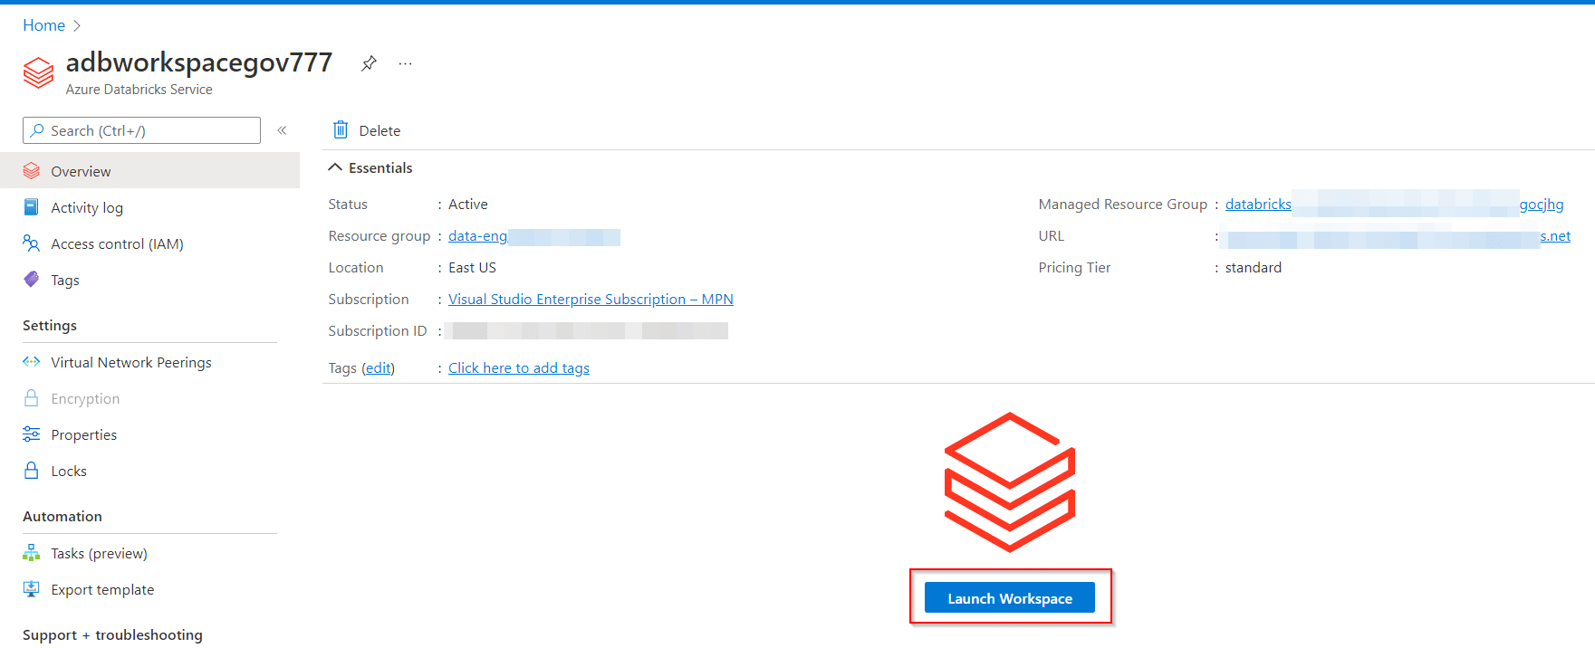Open Activity log from sidebar

pyautogui.click(x=87, y=207)
